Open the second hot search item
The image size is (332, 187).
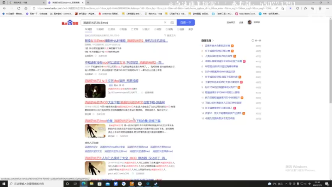tap(217, 51)
